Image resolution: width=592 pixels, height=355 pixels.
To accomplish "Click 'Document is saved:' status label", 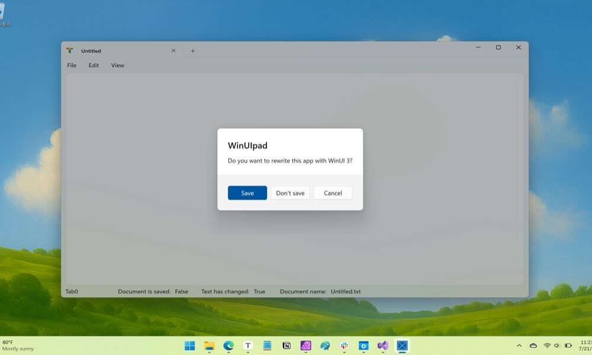I will [x=144, y=291].
